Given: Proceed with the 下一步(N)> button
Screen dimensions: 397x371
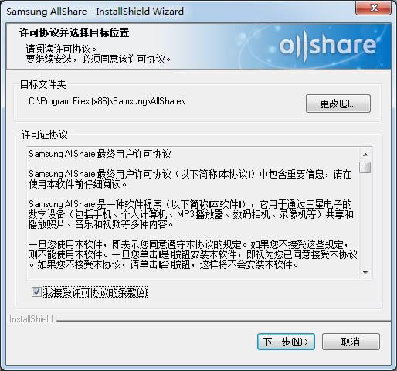Looking at the screenshot, I should pyautogui.click(x=286, y=342).
